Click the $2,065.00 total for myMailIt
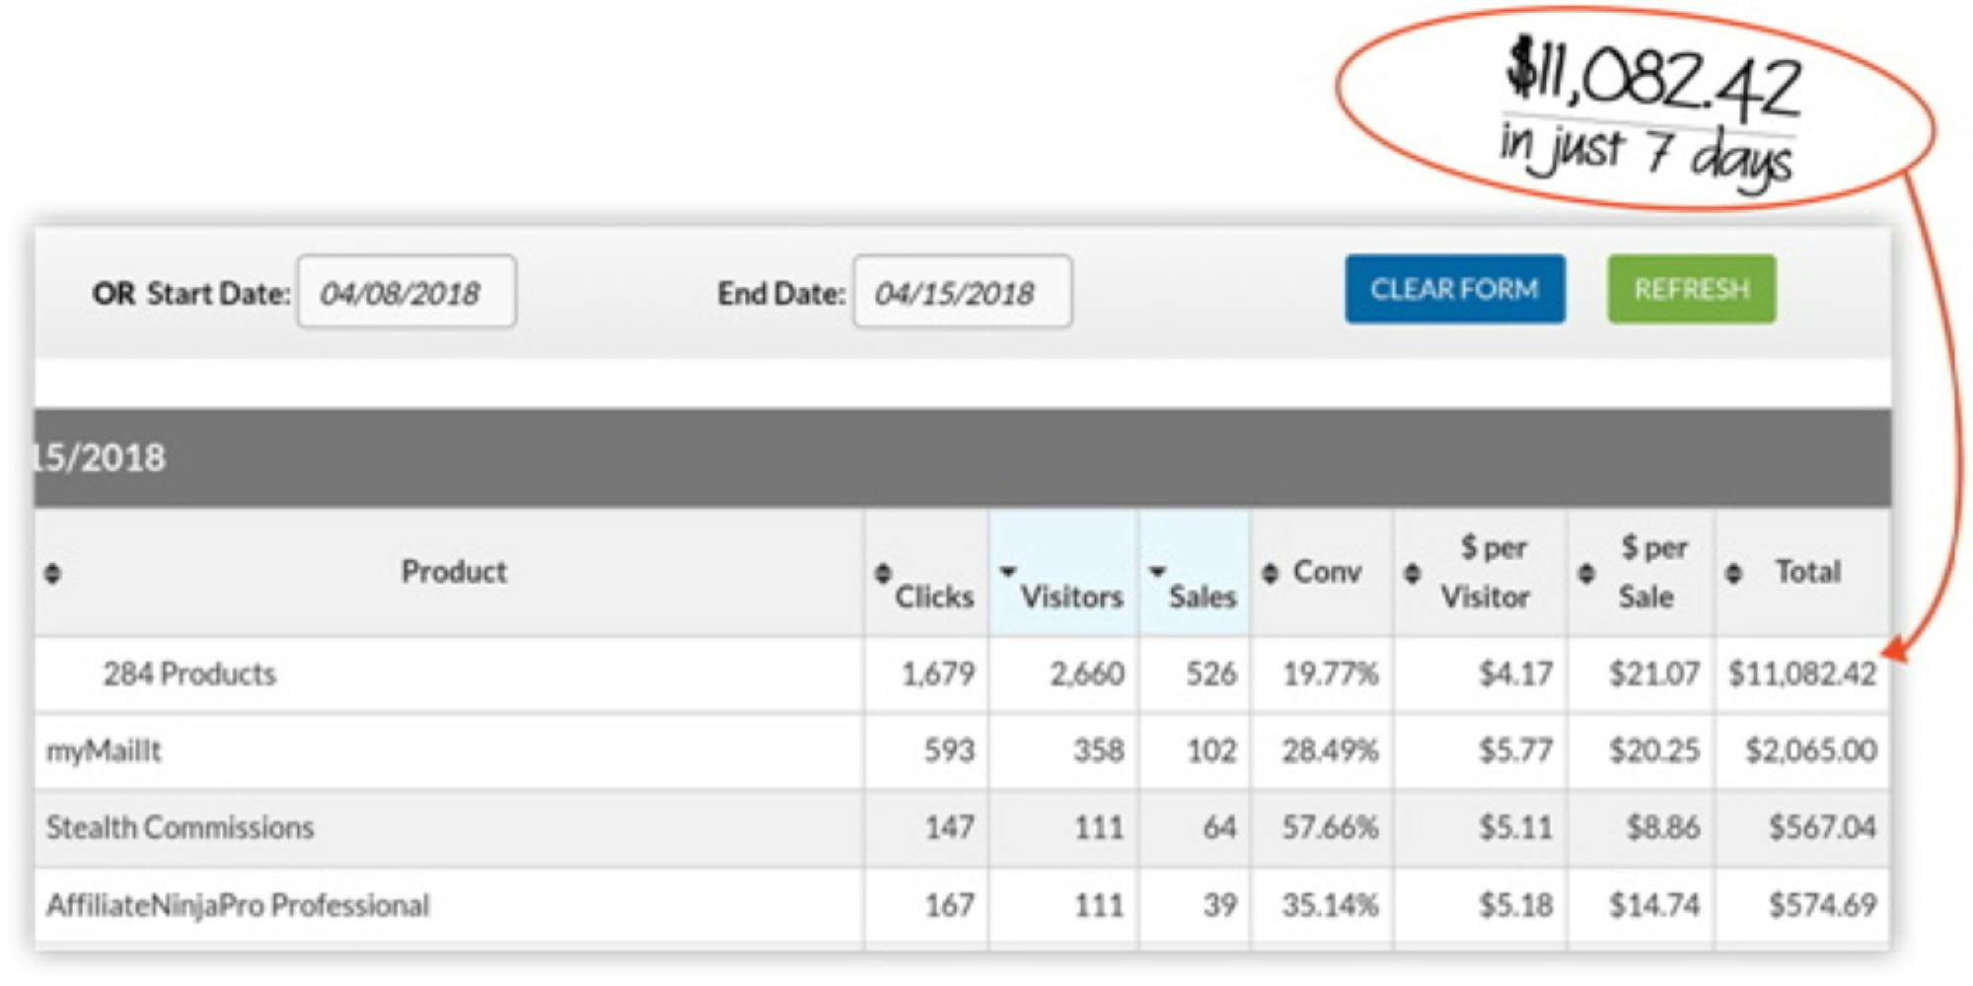 1810,751
